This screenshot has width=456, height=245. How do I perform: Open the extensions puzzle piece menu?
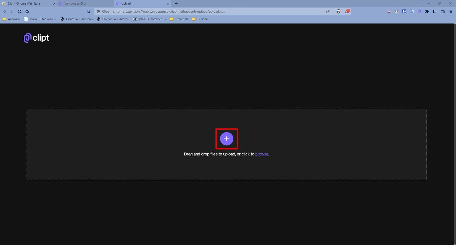point(427,11)
